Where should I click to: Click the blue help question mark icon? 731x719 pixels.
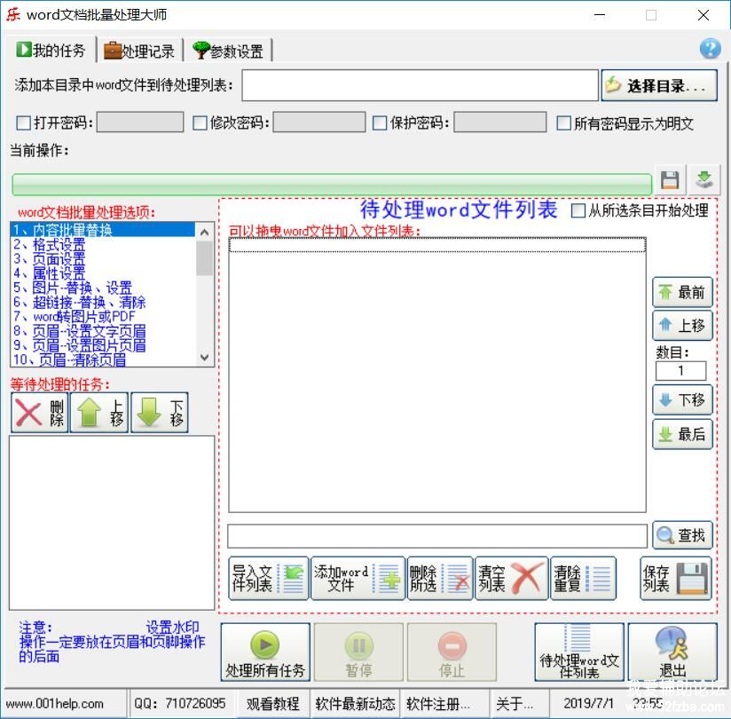(710, 48)
